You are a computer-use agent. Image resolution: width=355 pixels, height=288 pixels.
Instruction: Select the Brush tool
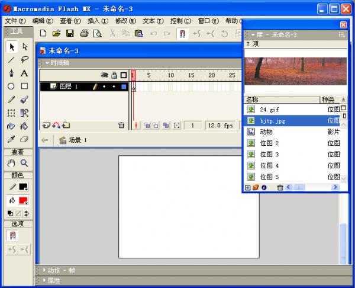(x=24, y=100)
